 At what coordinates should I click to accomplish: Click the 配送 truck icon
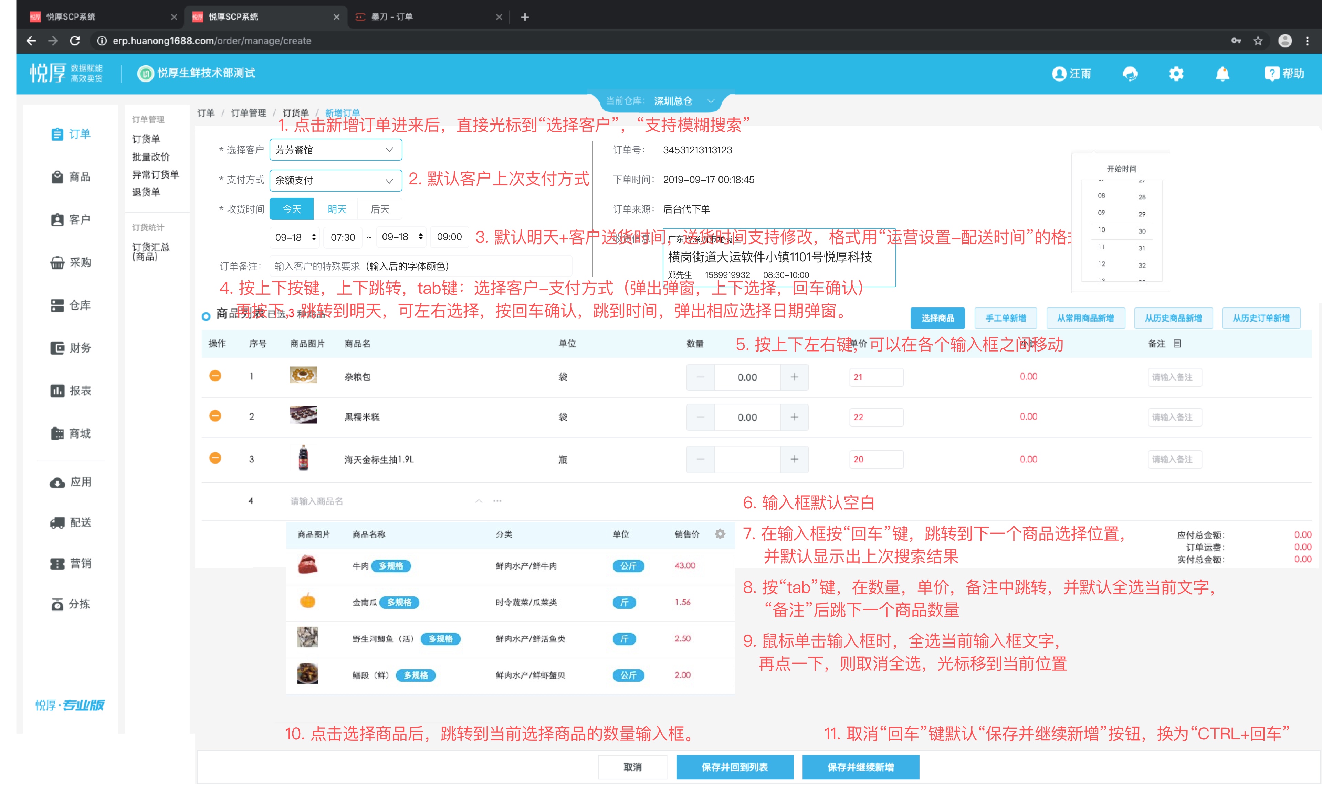57,522
